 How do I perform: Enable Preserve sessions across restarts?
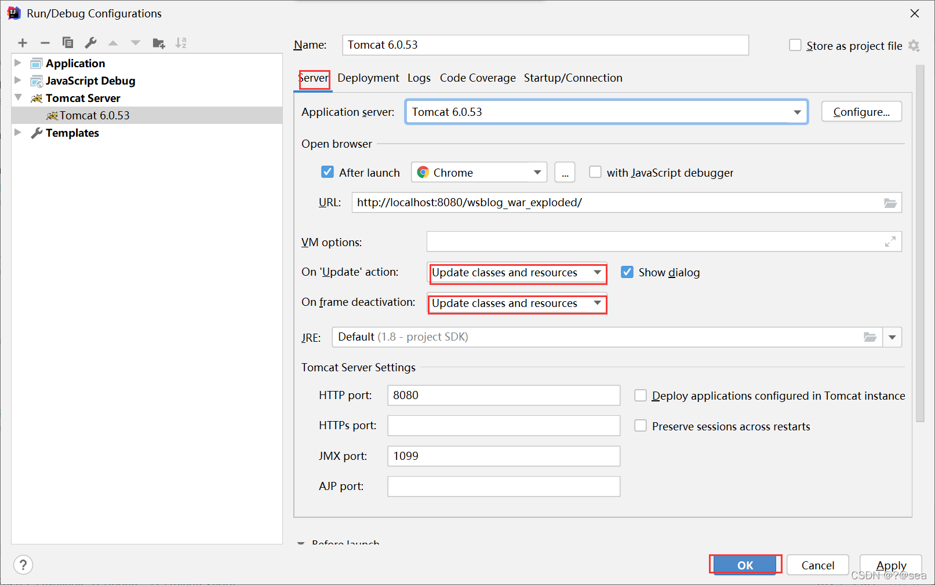click(641, 426)
